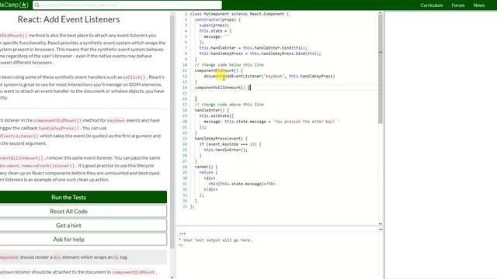Click 'constructor(props) {' on line 2

click(217, 19)
